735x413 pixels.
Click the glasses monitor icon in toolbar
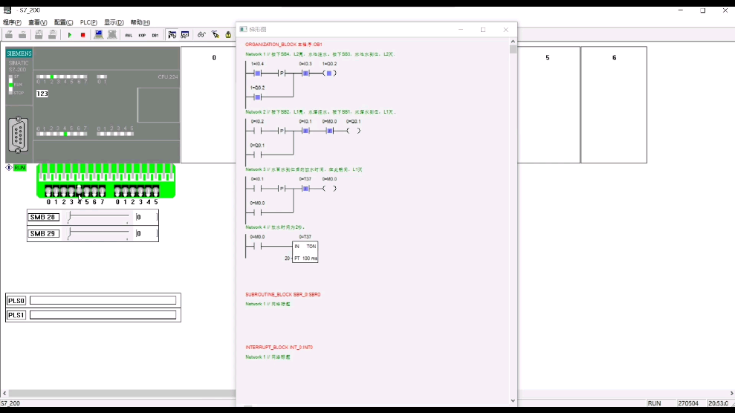coord(201,35)
